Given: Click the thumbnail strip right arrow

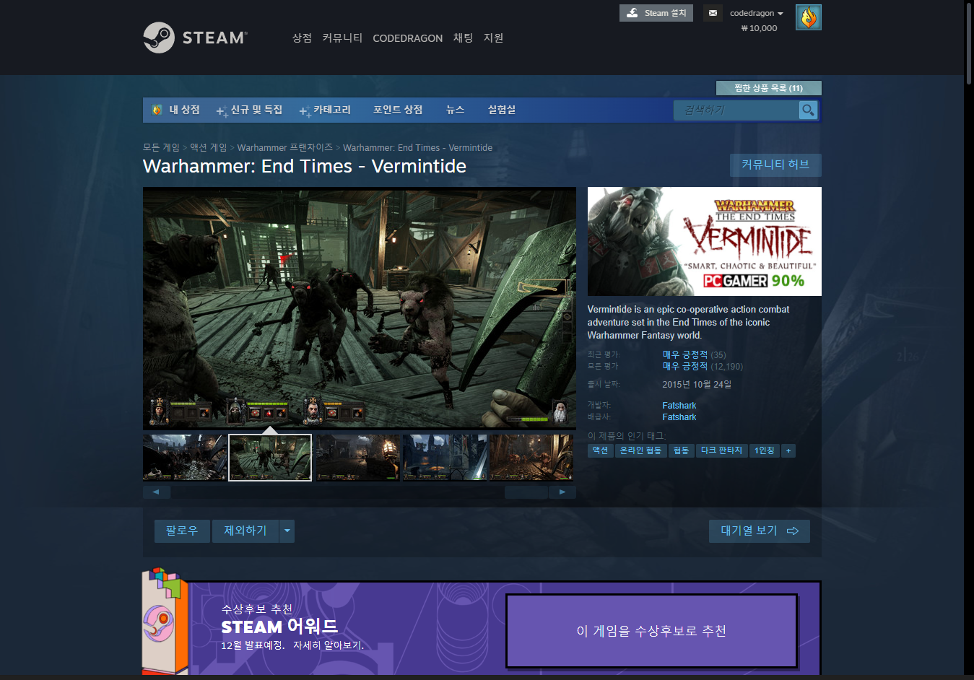Looking at the screenshot, I should pos(562,492).
